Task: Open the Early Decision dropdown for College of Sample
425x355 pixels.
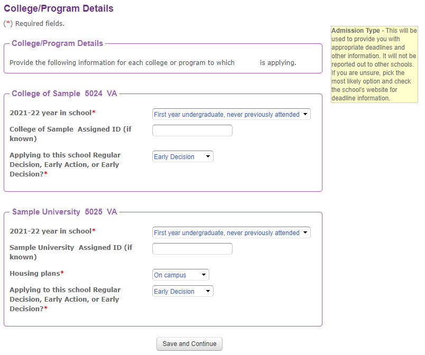Action: click(182, 156)
